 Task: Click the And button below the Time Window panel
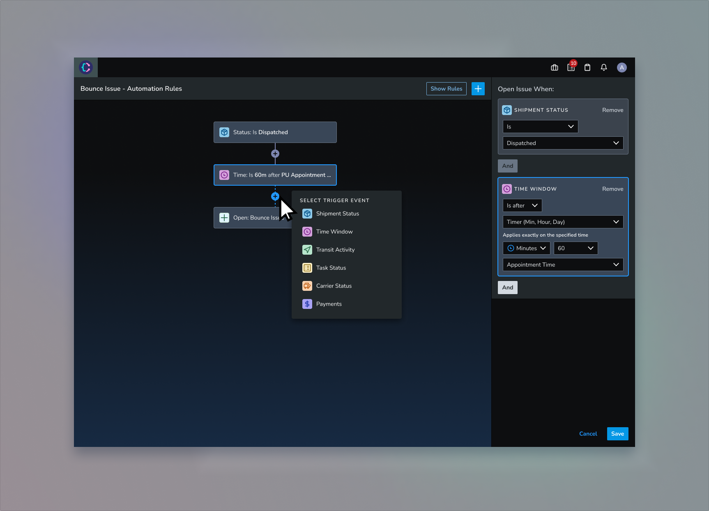[508, 288]
